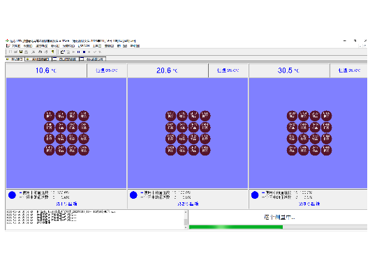
Task: Click the blue pause icon in the toolbar
Action: [78, 52]
